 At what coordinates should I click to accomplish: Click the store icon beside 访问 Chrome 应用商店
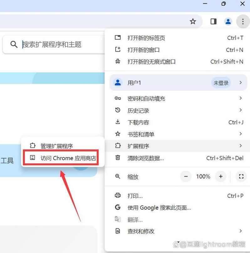(33, 157)
